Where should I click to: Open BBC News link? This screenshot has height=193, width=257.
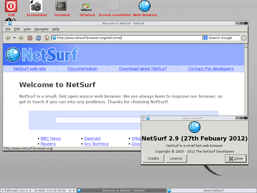(51, 138)
